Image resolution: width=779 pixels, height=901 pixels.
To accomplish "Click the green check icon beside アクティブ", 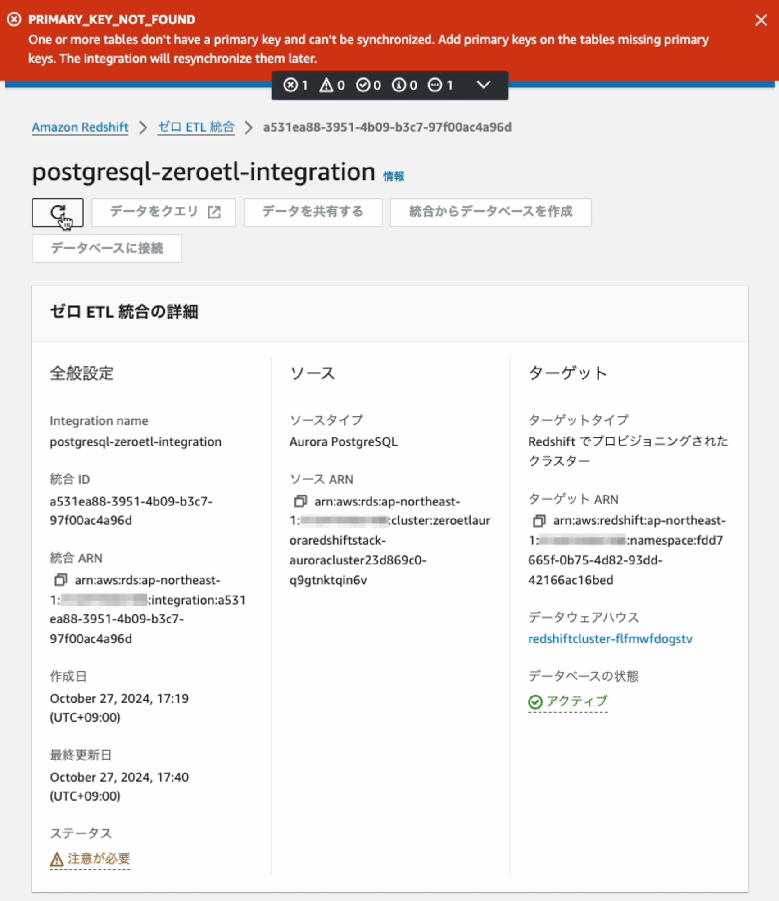I will click(535, 702).
